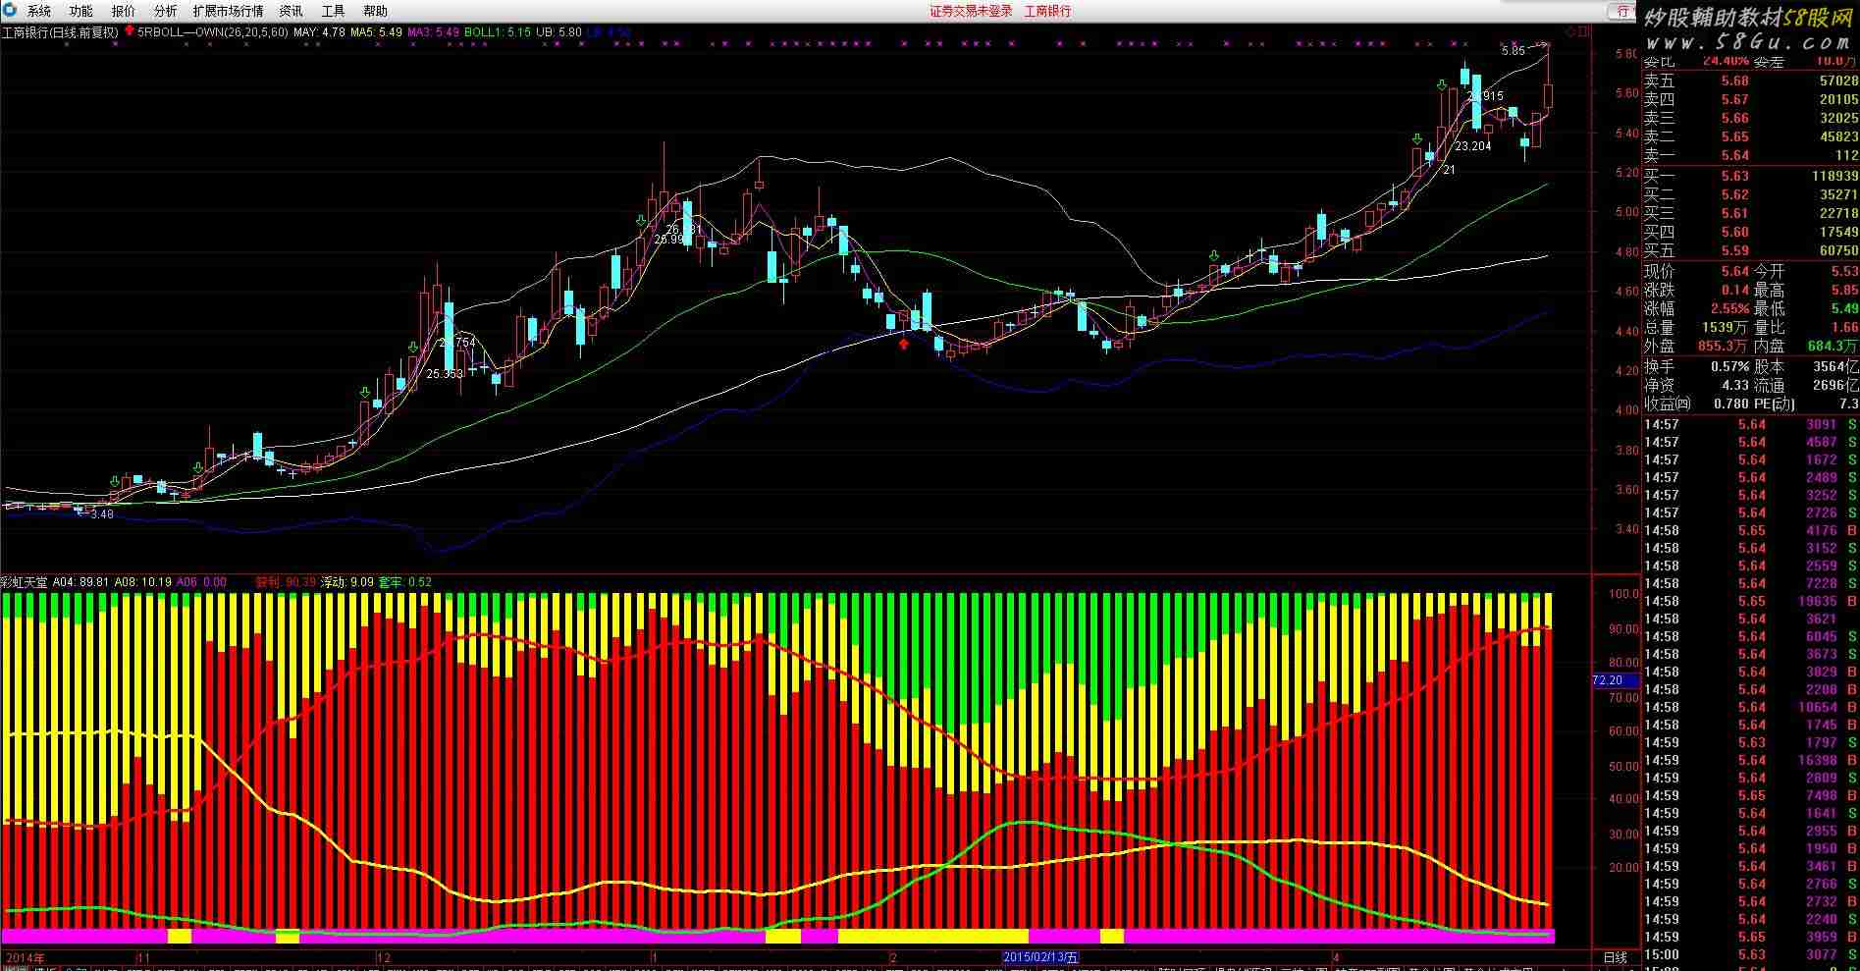
Task: Click the red up-arrow buy signal on chart
Action: coord(903,344)
